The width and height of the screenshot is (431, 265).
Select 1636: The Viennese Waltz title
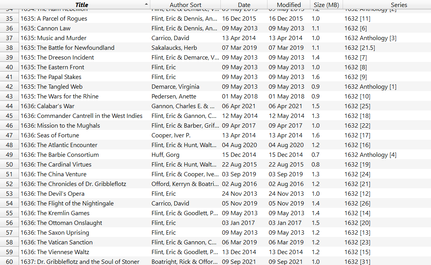[x=55, y=252]
